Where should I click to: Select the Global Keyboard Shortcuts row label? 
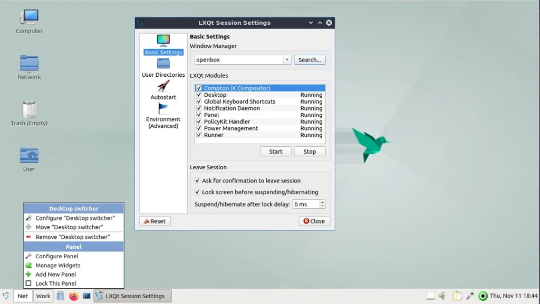(240, 102)
